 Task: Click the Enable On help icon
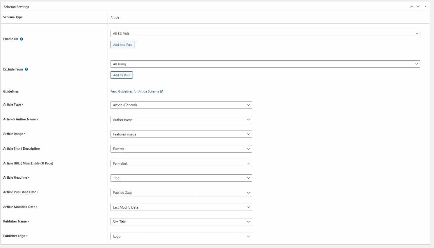(21, 39)
